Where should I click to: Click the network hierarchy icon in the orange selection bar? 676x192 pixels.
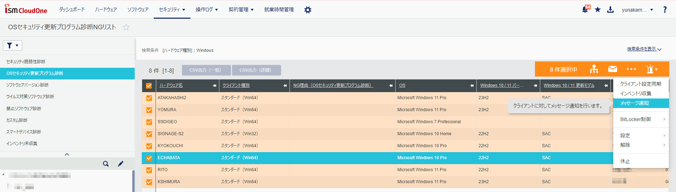(x=594, y=69)
